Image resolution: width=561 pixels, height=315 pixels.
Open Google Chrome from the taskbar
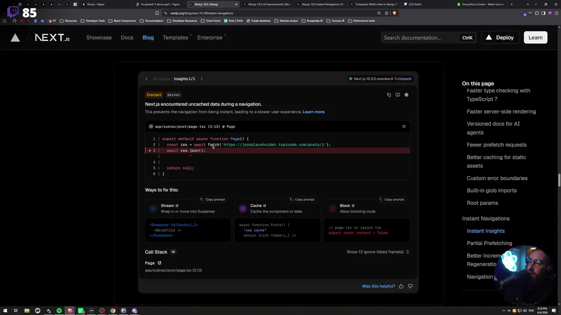click(113, 311)
